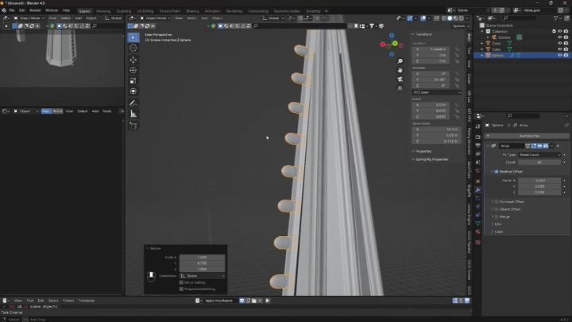Image resolution: width=572 pixels, height=322 pixels.
Task: Enable the Merge checkbox
Action: tap(497, 216)
